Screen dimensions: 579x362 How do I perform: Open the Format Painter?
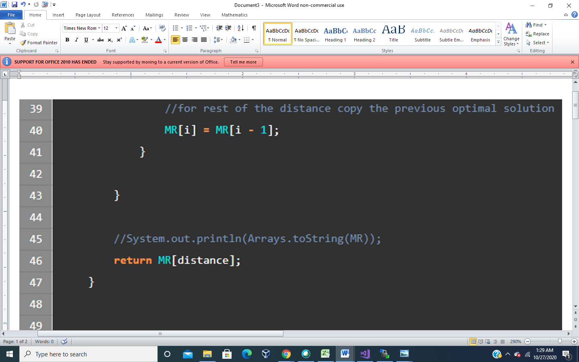pyautogui.click(x=39, y=42)
